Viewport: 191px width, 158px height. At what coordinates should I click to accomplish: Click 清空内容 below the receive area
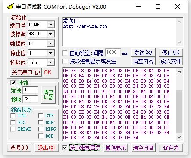pos(143,148)
